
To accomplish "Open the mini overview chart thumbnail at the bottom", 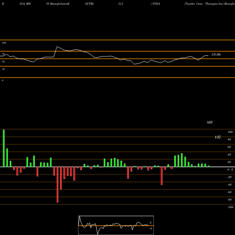I will [x=116, y=225].
